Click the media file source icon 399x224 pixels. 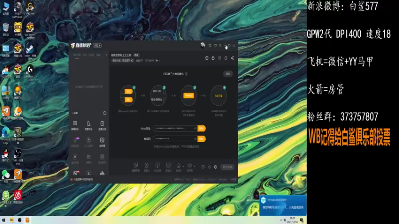[168, 167]
